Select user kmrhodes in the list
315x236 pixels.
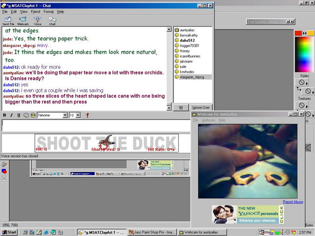coord(187,72)
